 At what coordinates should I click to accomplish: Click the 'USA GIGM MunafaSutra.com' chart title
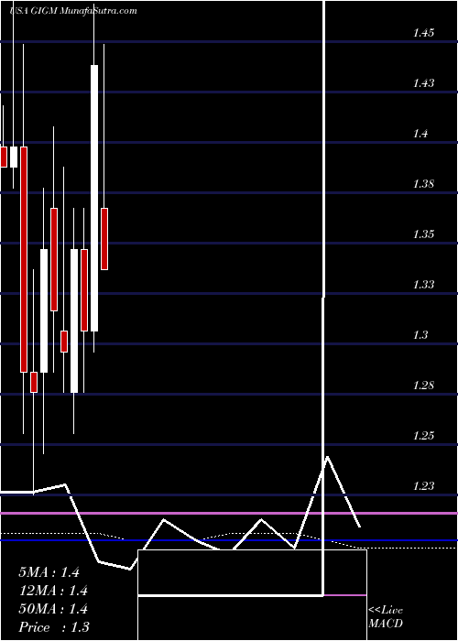point(73,11)
